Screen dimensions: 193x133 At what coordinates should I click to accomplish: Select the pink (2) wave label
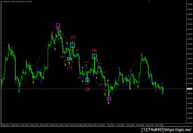coord(73,37)
